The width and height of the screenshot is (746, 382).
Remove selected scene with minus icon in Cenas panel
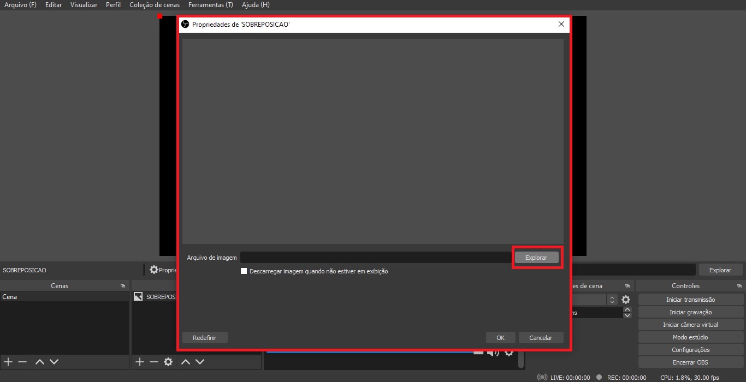pyautogui.click(x=22, y=362)
